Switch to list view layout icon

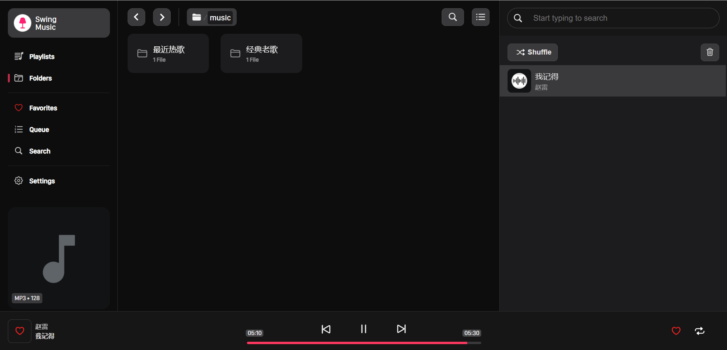(480, 17)
